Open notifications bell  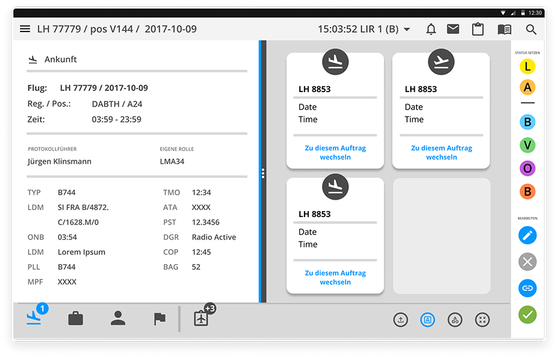pyautogui.click(x=431, y=29)
